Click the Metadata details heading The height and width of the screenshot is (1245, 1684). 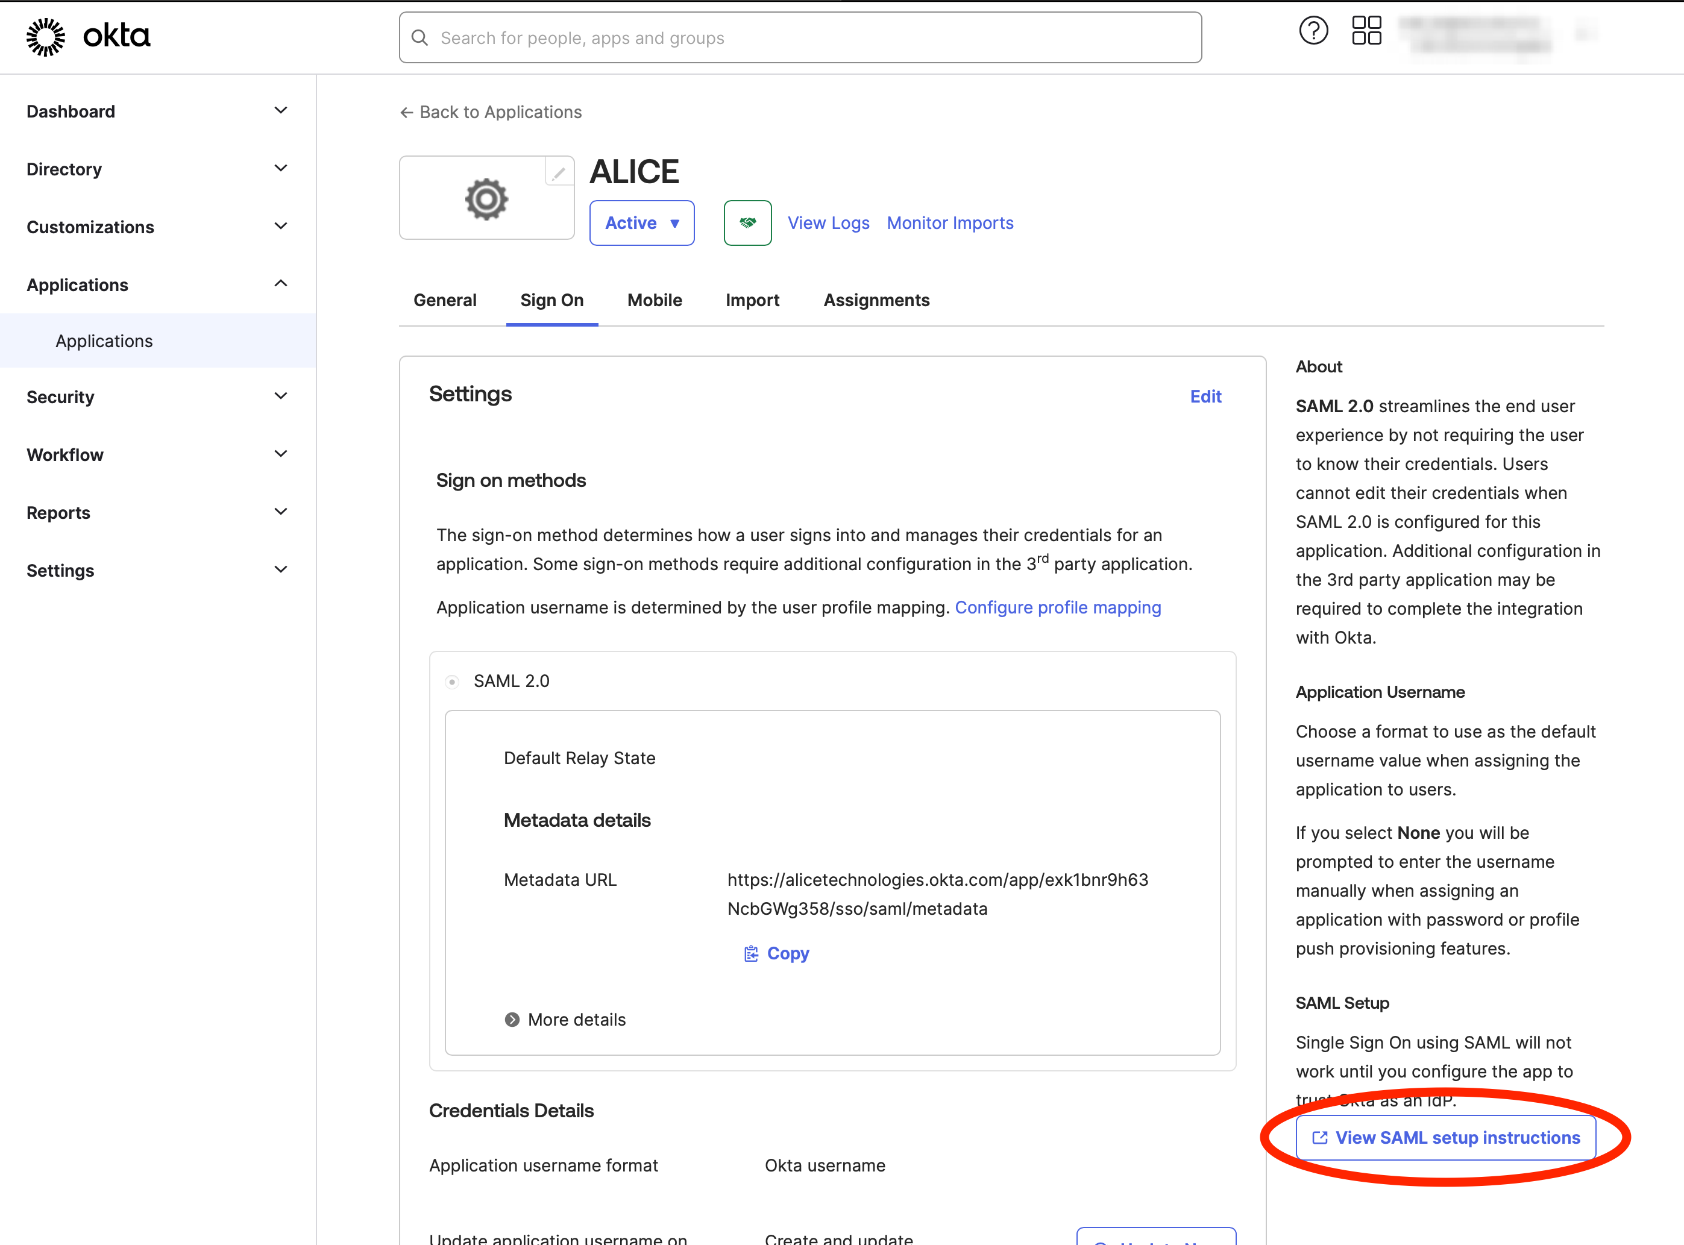click(x=577, y=821)
